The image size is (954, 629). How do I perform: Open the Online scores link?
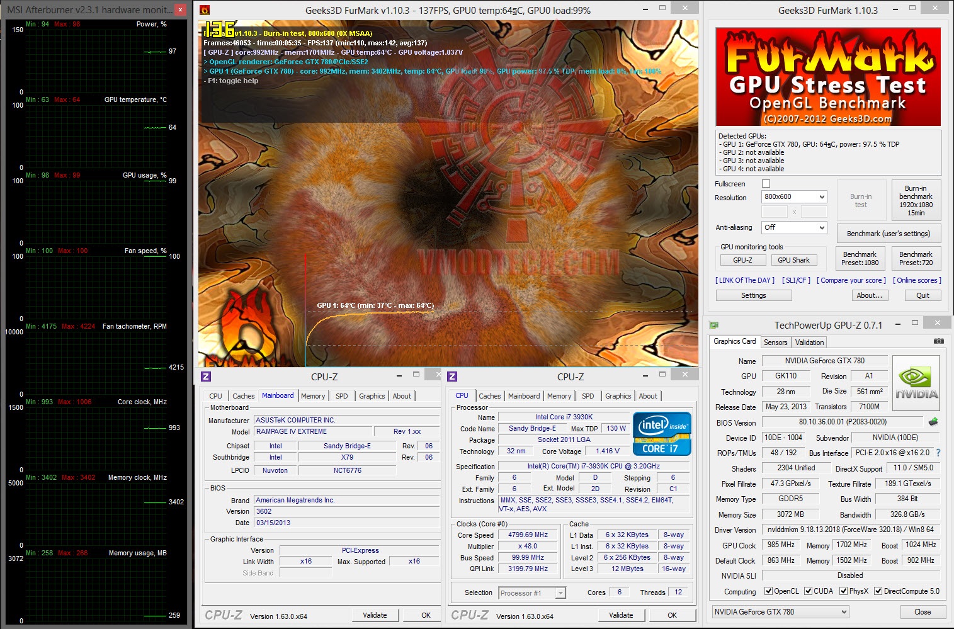pyautogui.click(x=917, y=280)
